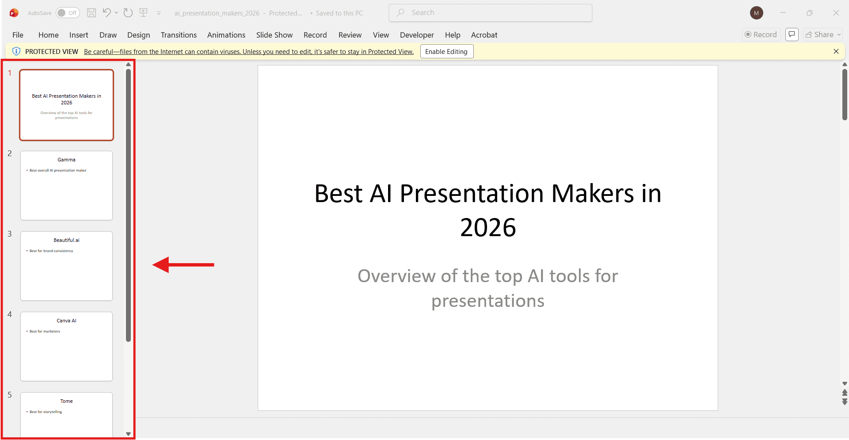Screen dimensions: 849x440
Task: Close the Protected View message bar
Action: [836, 51]
